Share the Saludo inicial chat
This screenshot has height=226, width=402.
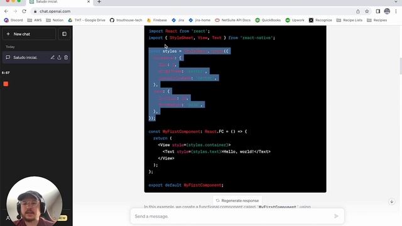pos(59,57)
